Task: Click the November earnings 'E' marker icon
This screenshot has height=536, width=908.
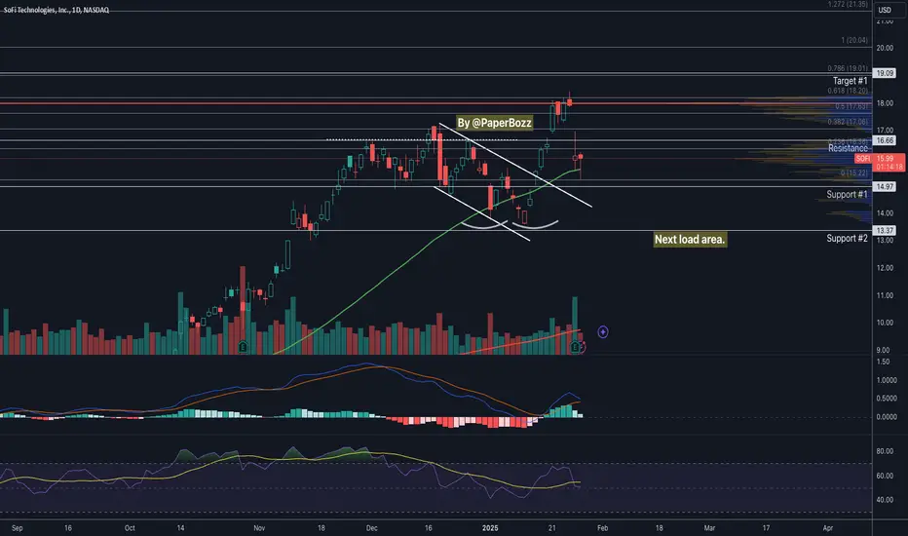Action: pos(243,347)
